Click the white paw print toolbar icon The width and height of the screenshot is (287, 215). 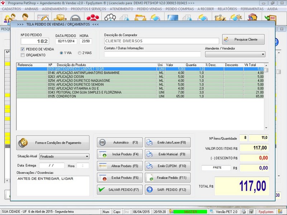(x=110, y=18)
